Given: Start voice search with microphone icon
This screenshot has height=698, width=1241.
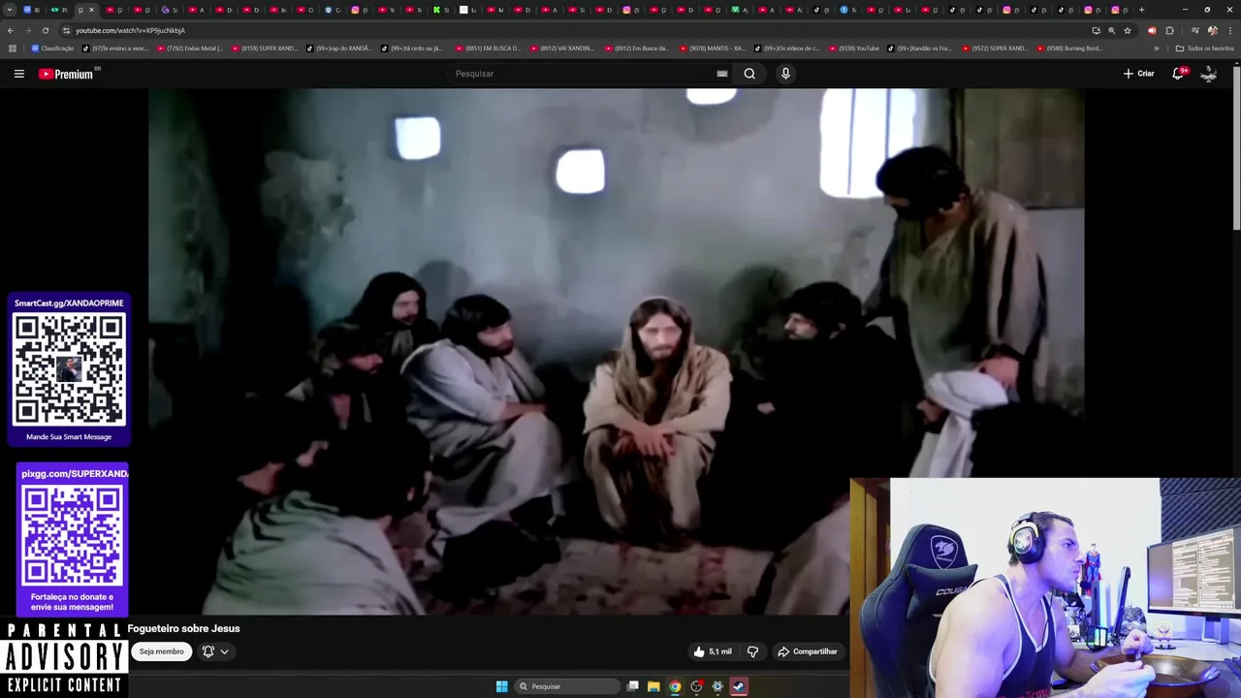Looking at the screenshot, I should (785, 74).
